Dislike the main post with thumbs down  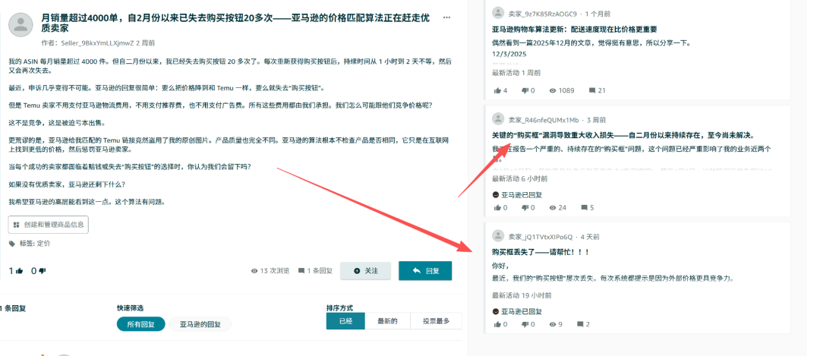[x=43, y=271]
